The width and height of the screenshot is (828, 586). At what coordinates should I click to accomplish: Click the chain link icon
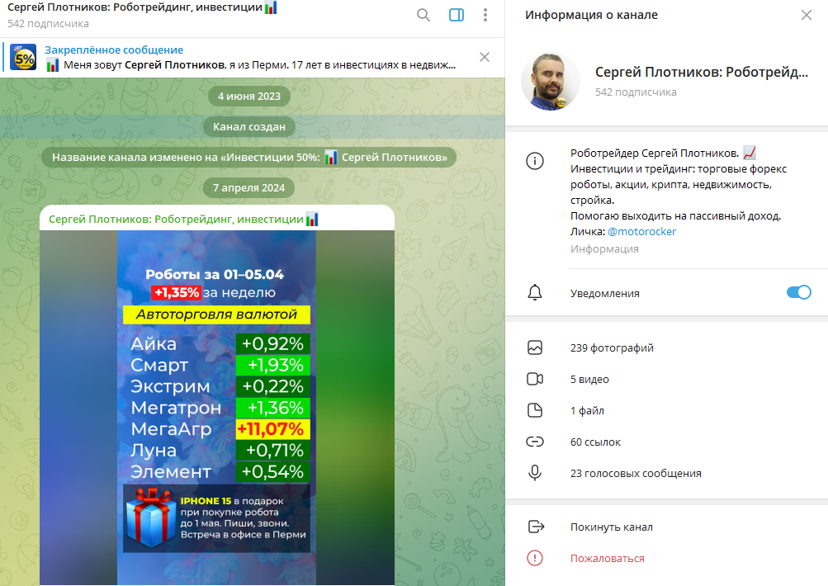[534, 442]
